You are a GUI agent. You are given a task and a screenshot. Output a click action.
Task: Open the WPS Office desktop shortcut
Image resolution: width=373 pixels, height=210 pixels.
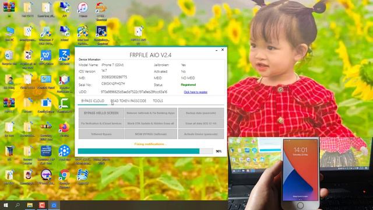[46, 57]
